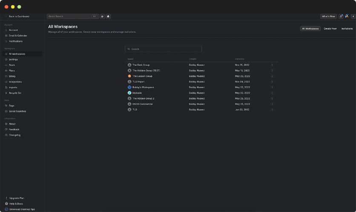
Task: Click the plus icon in top right
Action: tap(353, 17)
